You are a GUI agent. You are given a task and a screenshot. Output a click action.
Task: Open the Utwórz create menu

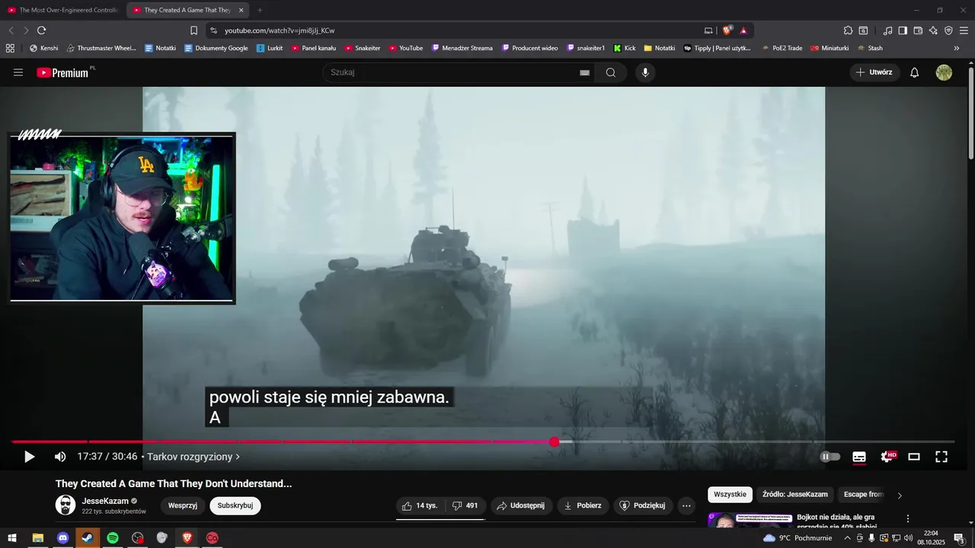874,72
